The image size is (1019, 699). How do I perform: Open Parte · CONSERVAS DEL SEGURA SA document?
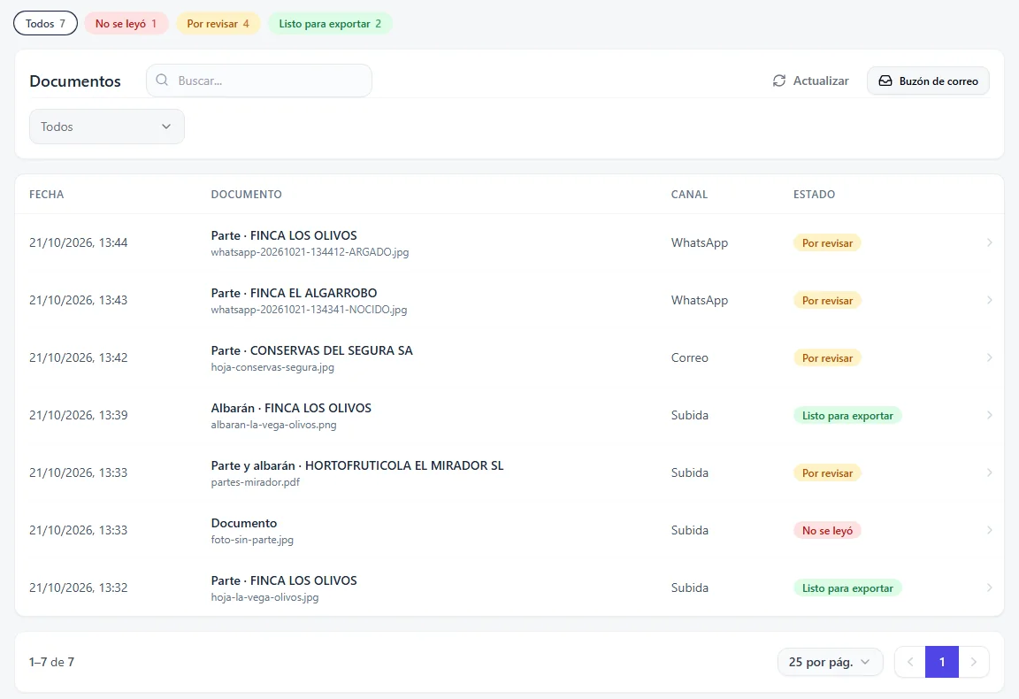point(312,350)
